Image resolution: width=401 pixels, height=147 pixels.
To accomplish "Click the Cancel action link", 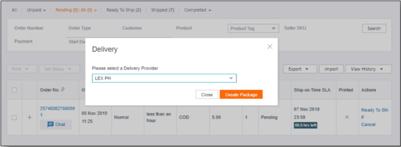I will pos(368,125).
